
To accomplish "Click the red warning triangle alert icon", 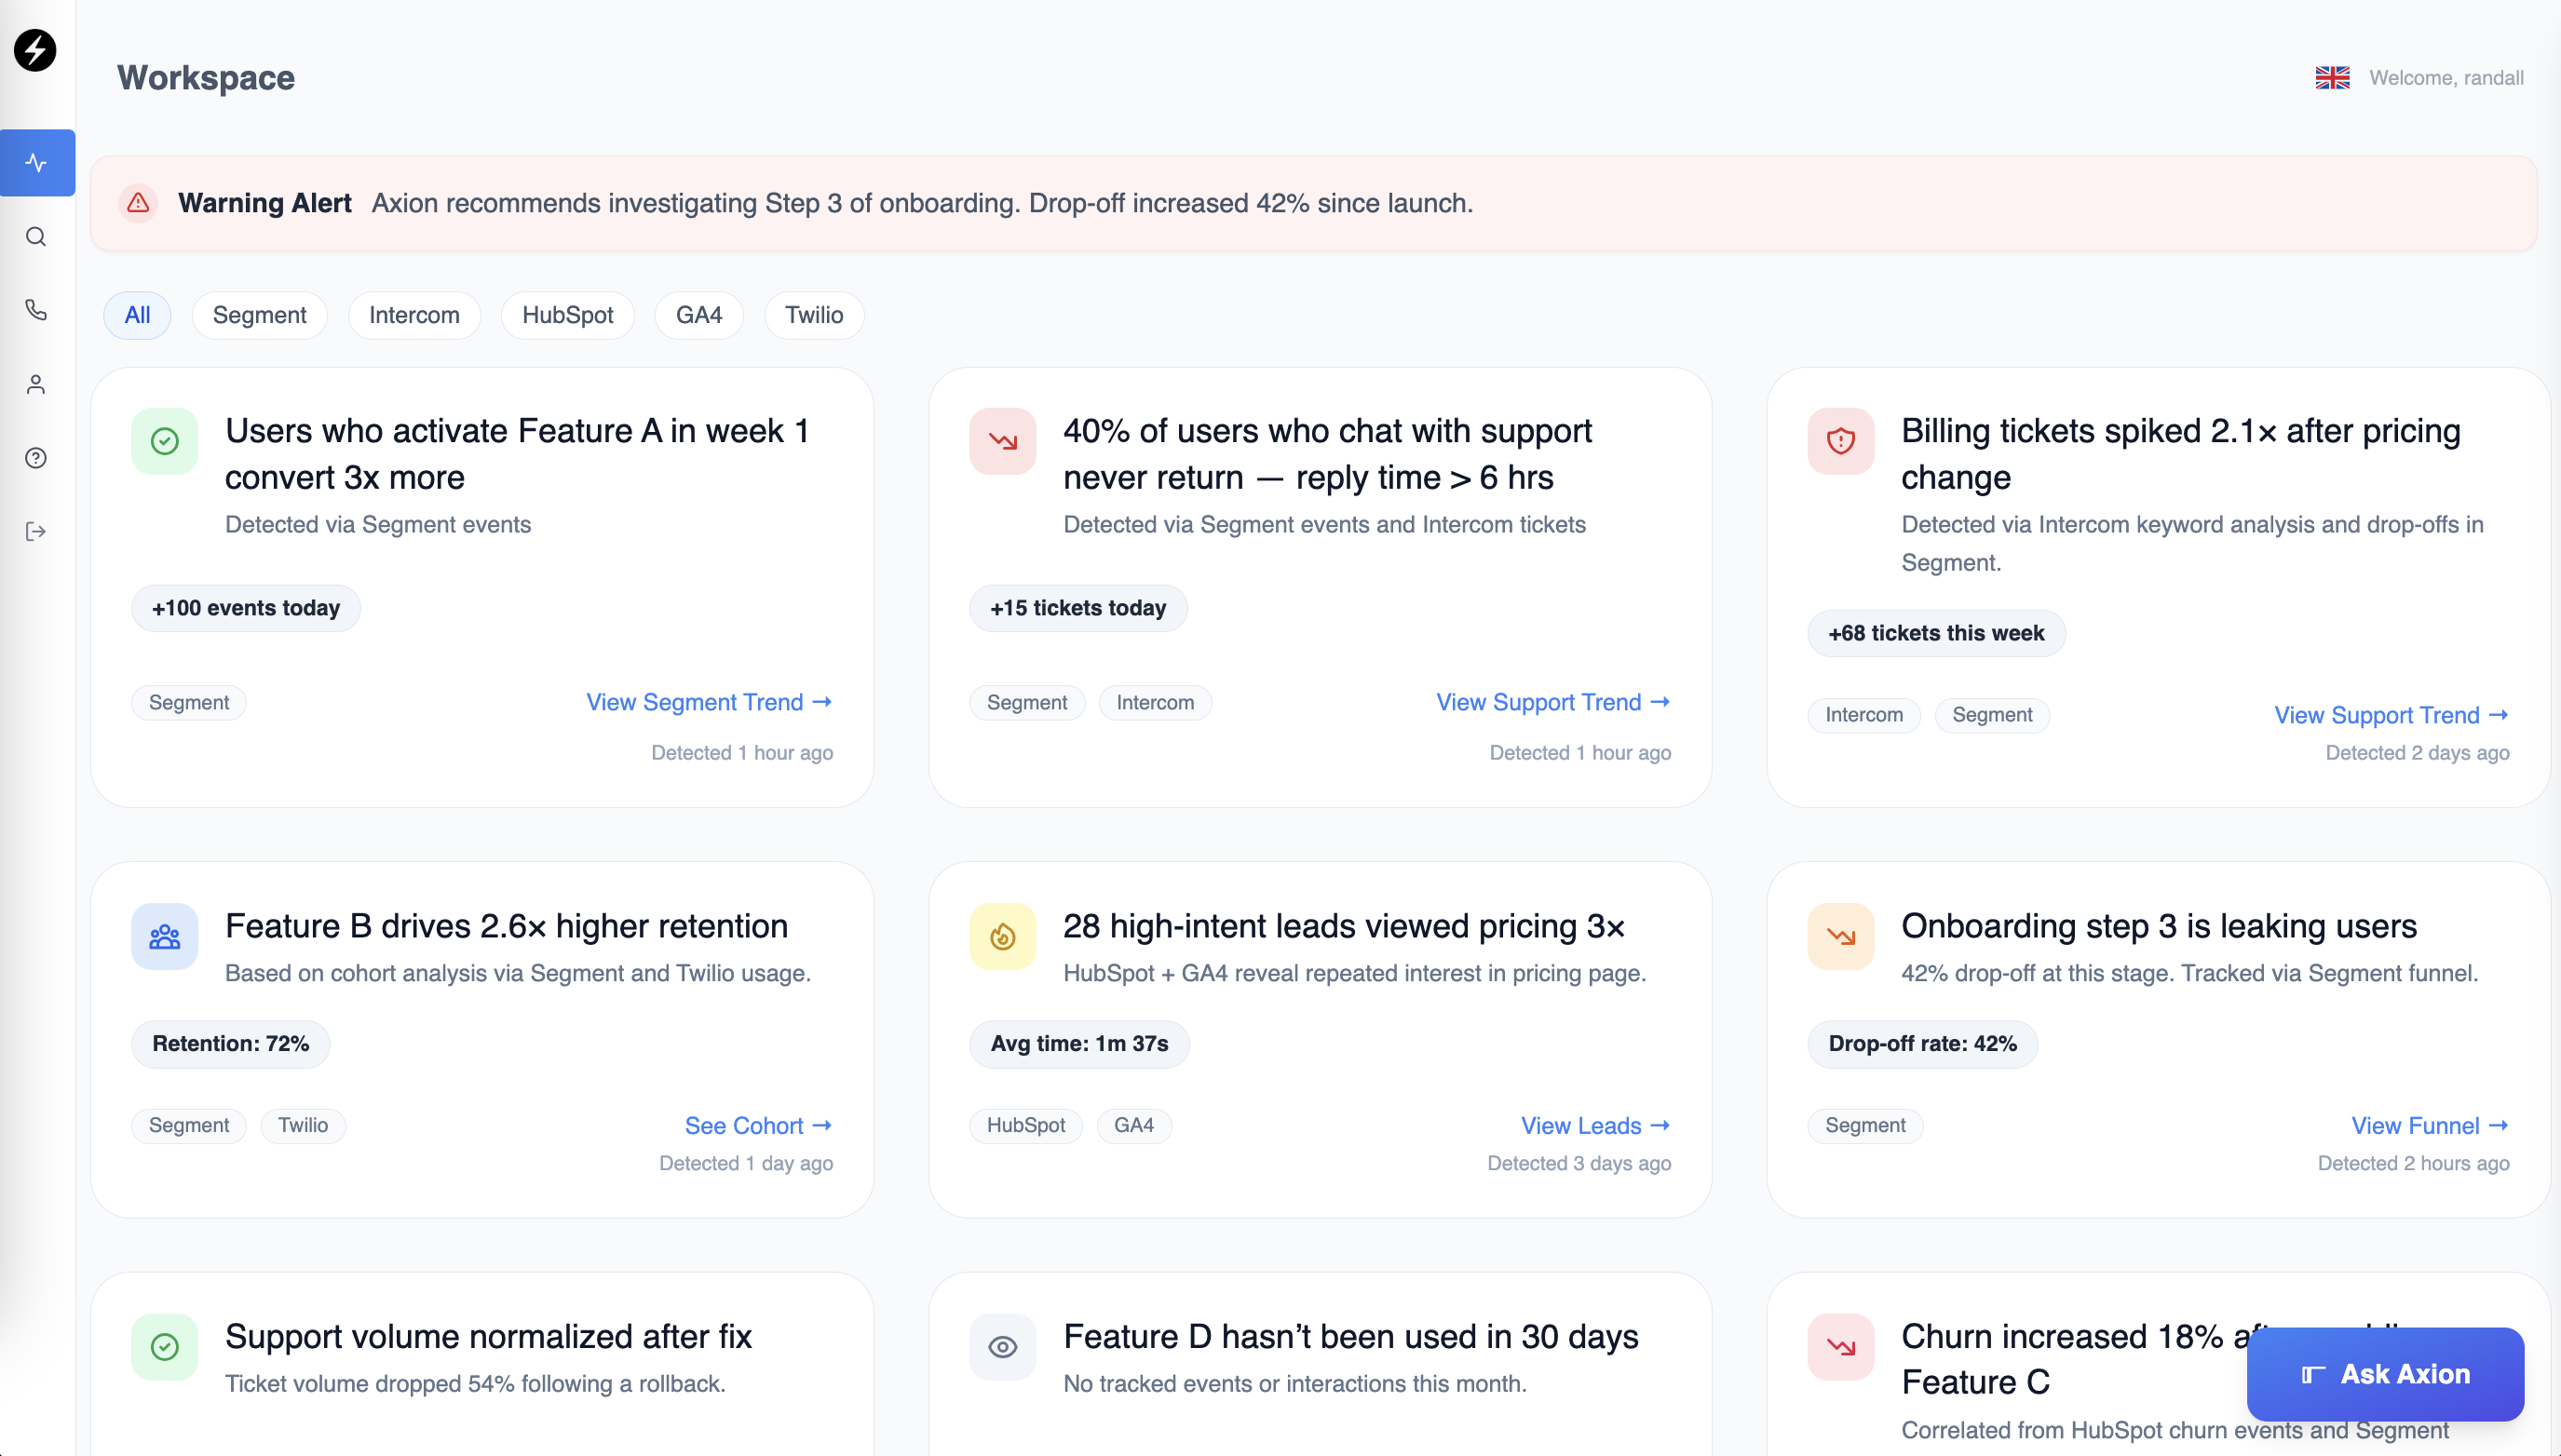I will coord(138,203).
